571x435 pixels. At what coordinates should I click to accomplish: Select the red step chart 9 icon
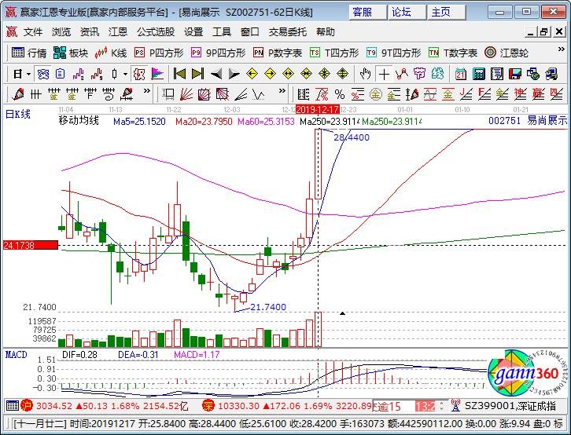97,75
